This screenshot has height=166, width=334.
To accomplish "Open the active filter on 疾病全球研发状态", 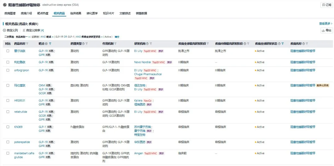I will coord(282,44).
